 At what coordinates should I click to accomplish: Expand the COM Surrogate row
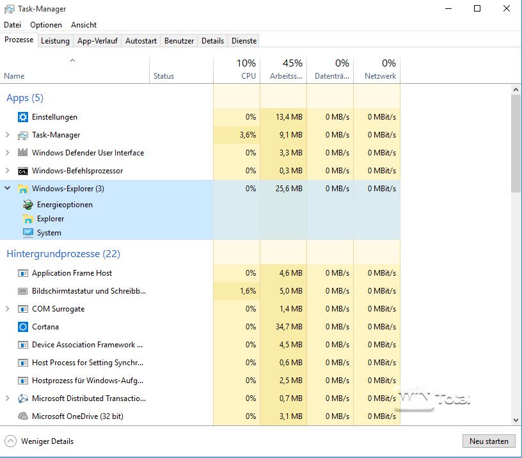tap(7, 309)
